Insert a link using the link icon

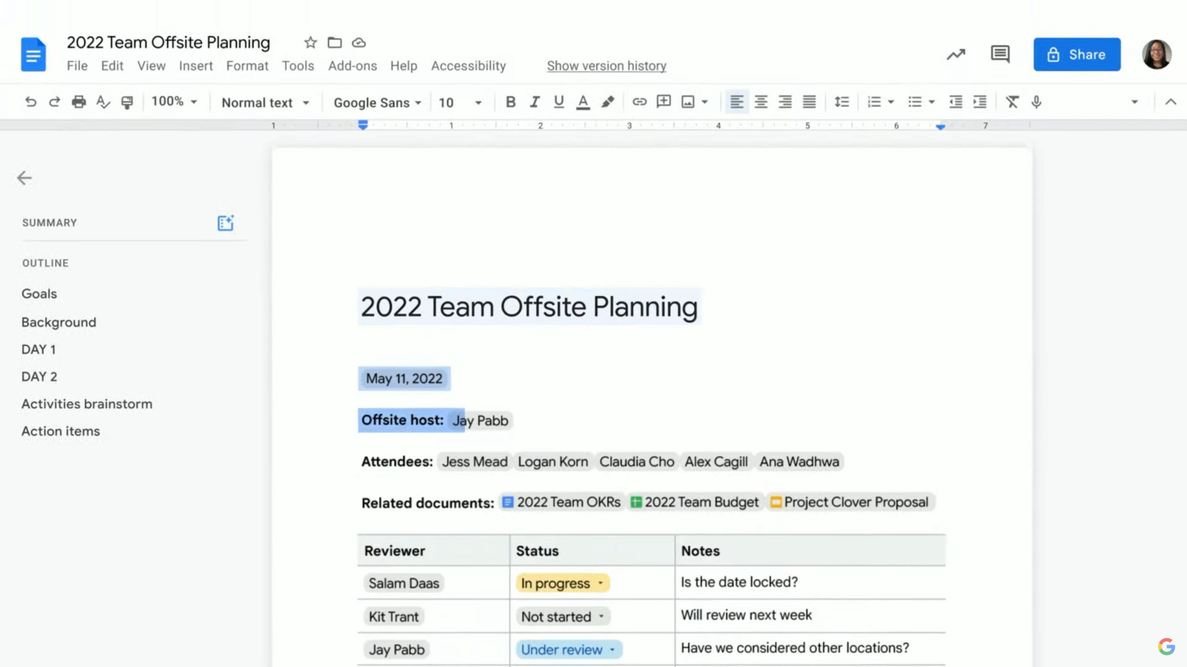point(639,102)
